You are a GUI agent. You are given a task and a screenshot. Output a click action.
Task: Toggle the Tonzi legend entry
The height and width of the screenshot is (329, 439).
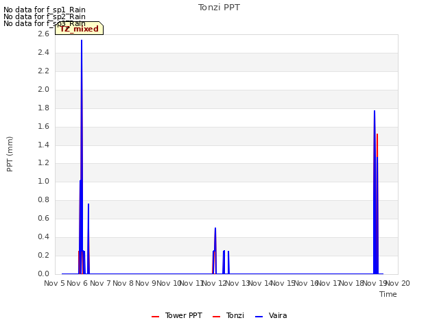pyautogui.click(x=228, y=315)
